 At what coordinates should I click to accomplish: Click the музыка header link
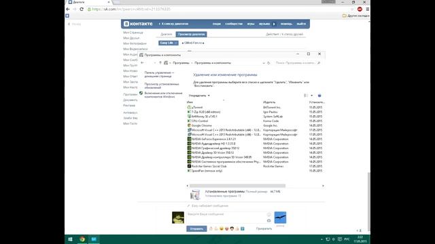[x=264, y=24]
